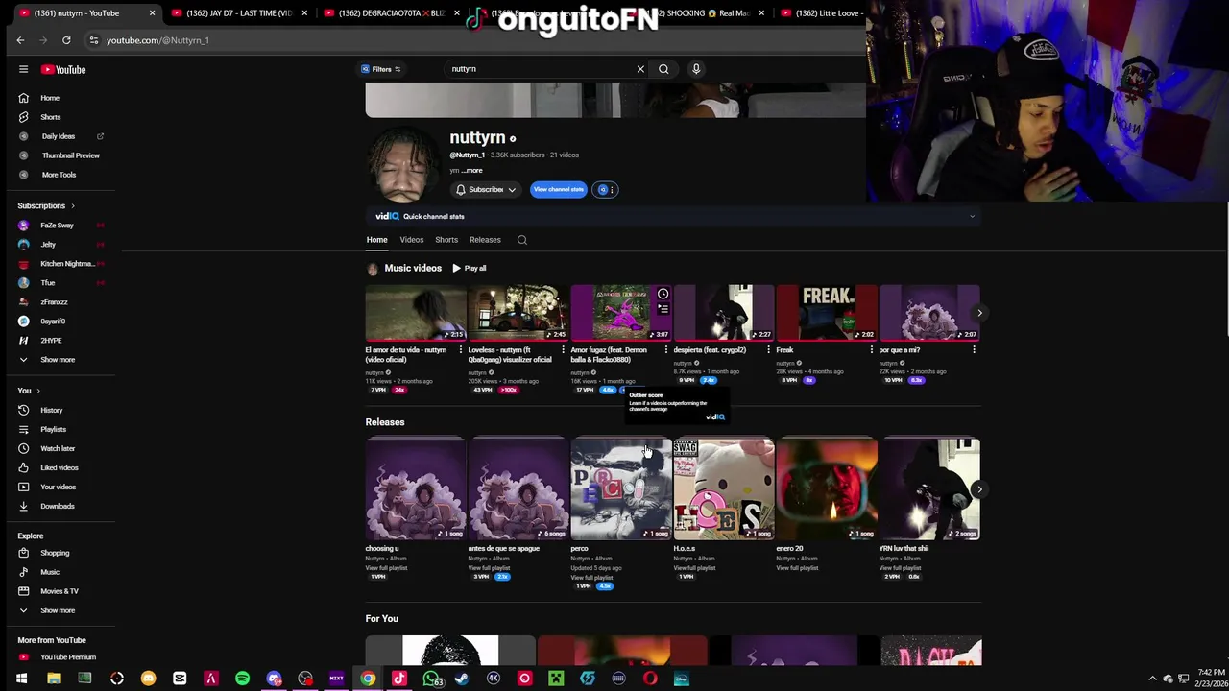Screen dimensions: 1229x691
Task: Open FaZe Sway subscription channel
Action: pyautogui.click(x=56, y=226)
